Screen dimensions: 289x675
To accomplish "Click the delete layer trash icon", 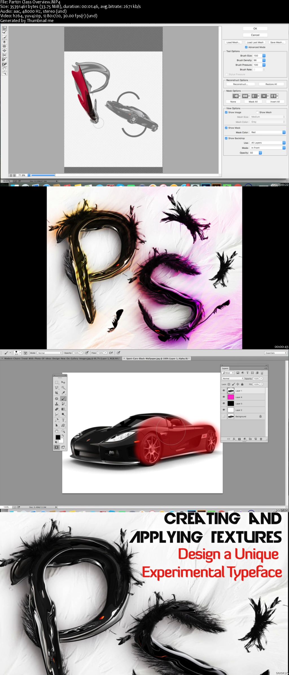I will coord(261,439).
